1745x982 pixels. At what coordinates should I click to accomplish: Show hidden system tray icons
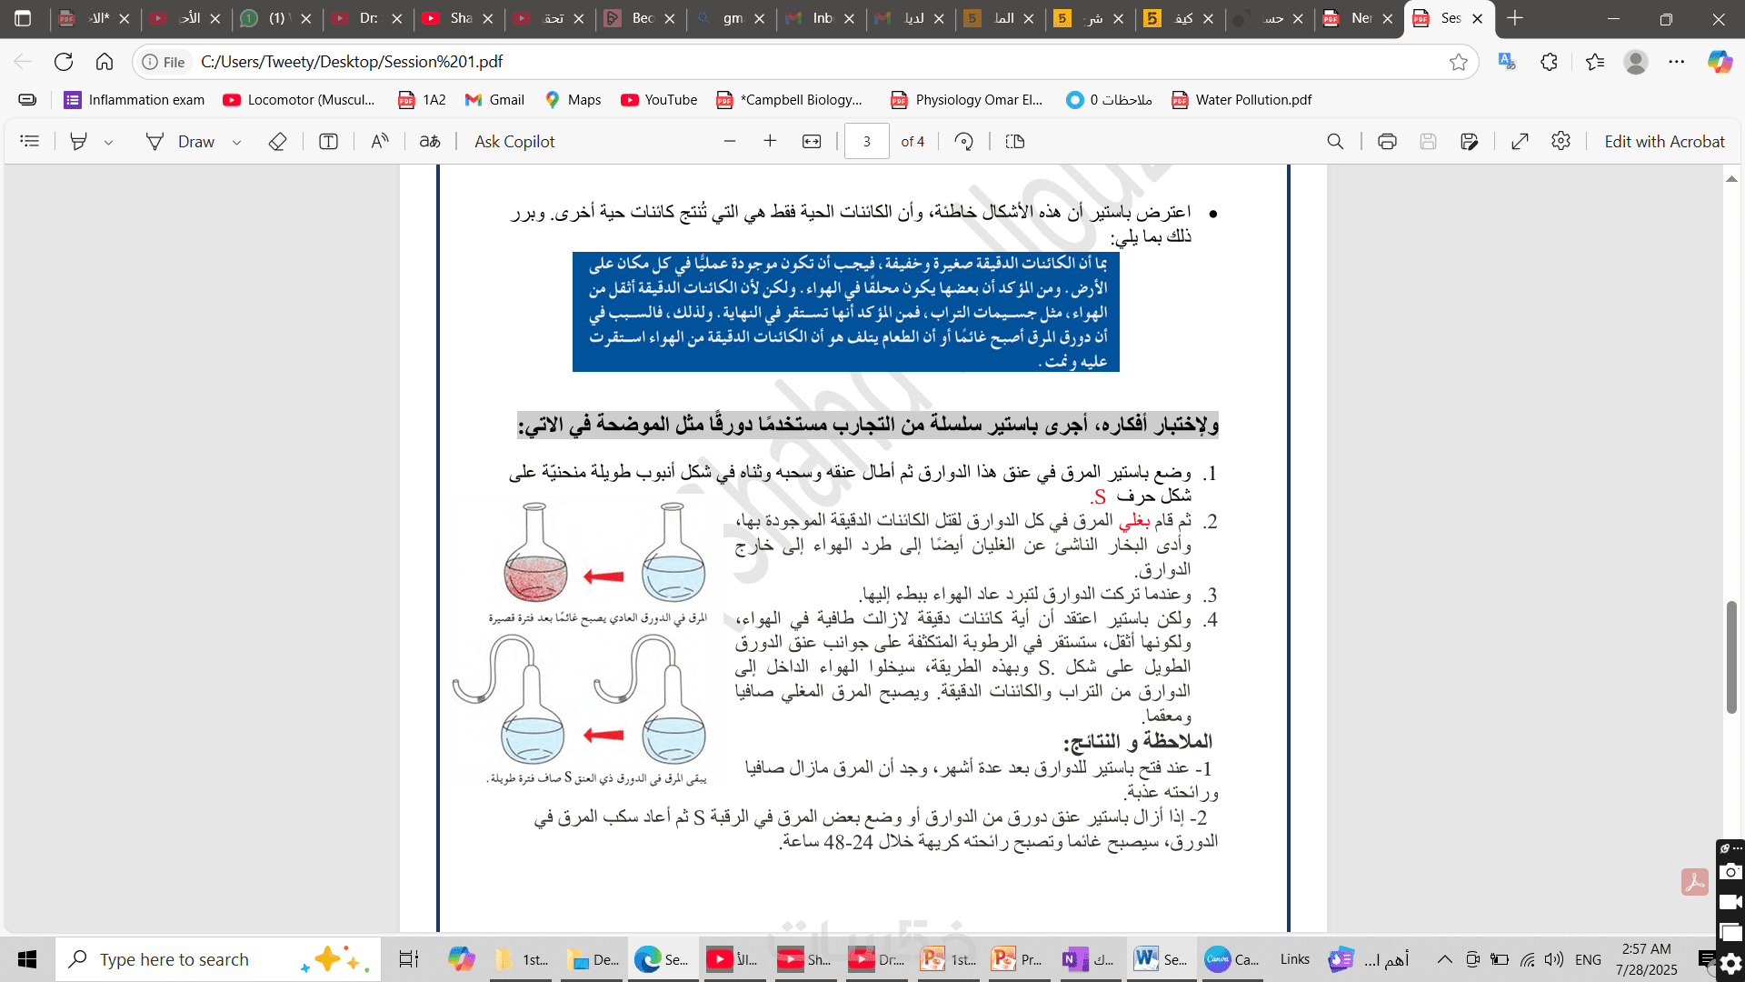coord(1444,959)
